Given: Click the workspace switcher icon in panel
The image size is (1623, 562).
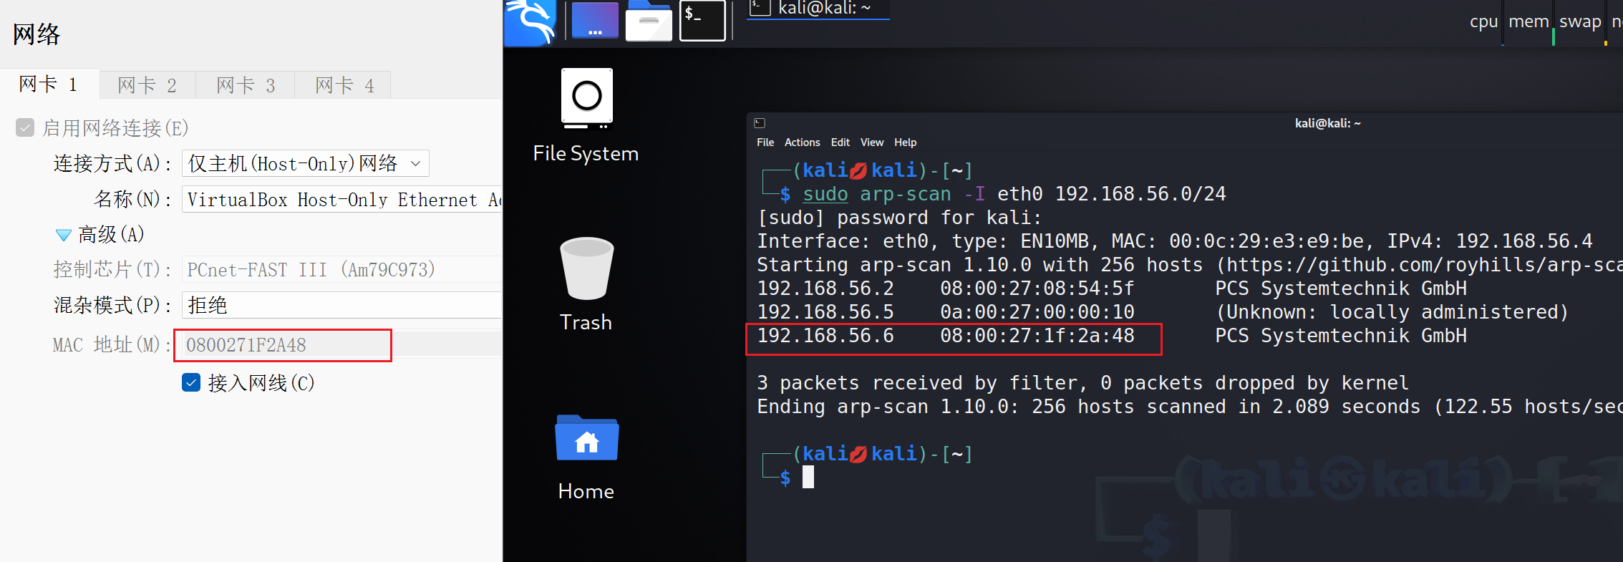Looking at the screenshot, I should point(595,21).
